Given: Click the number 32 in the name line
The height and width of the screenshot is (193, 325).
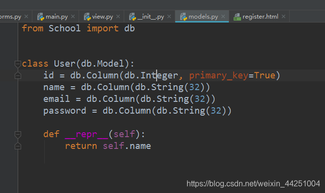Looking at the screenshot, I should coord(194,87).
